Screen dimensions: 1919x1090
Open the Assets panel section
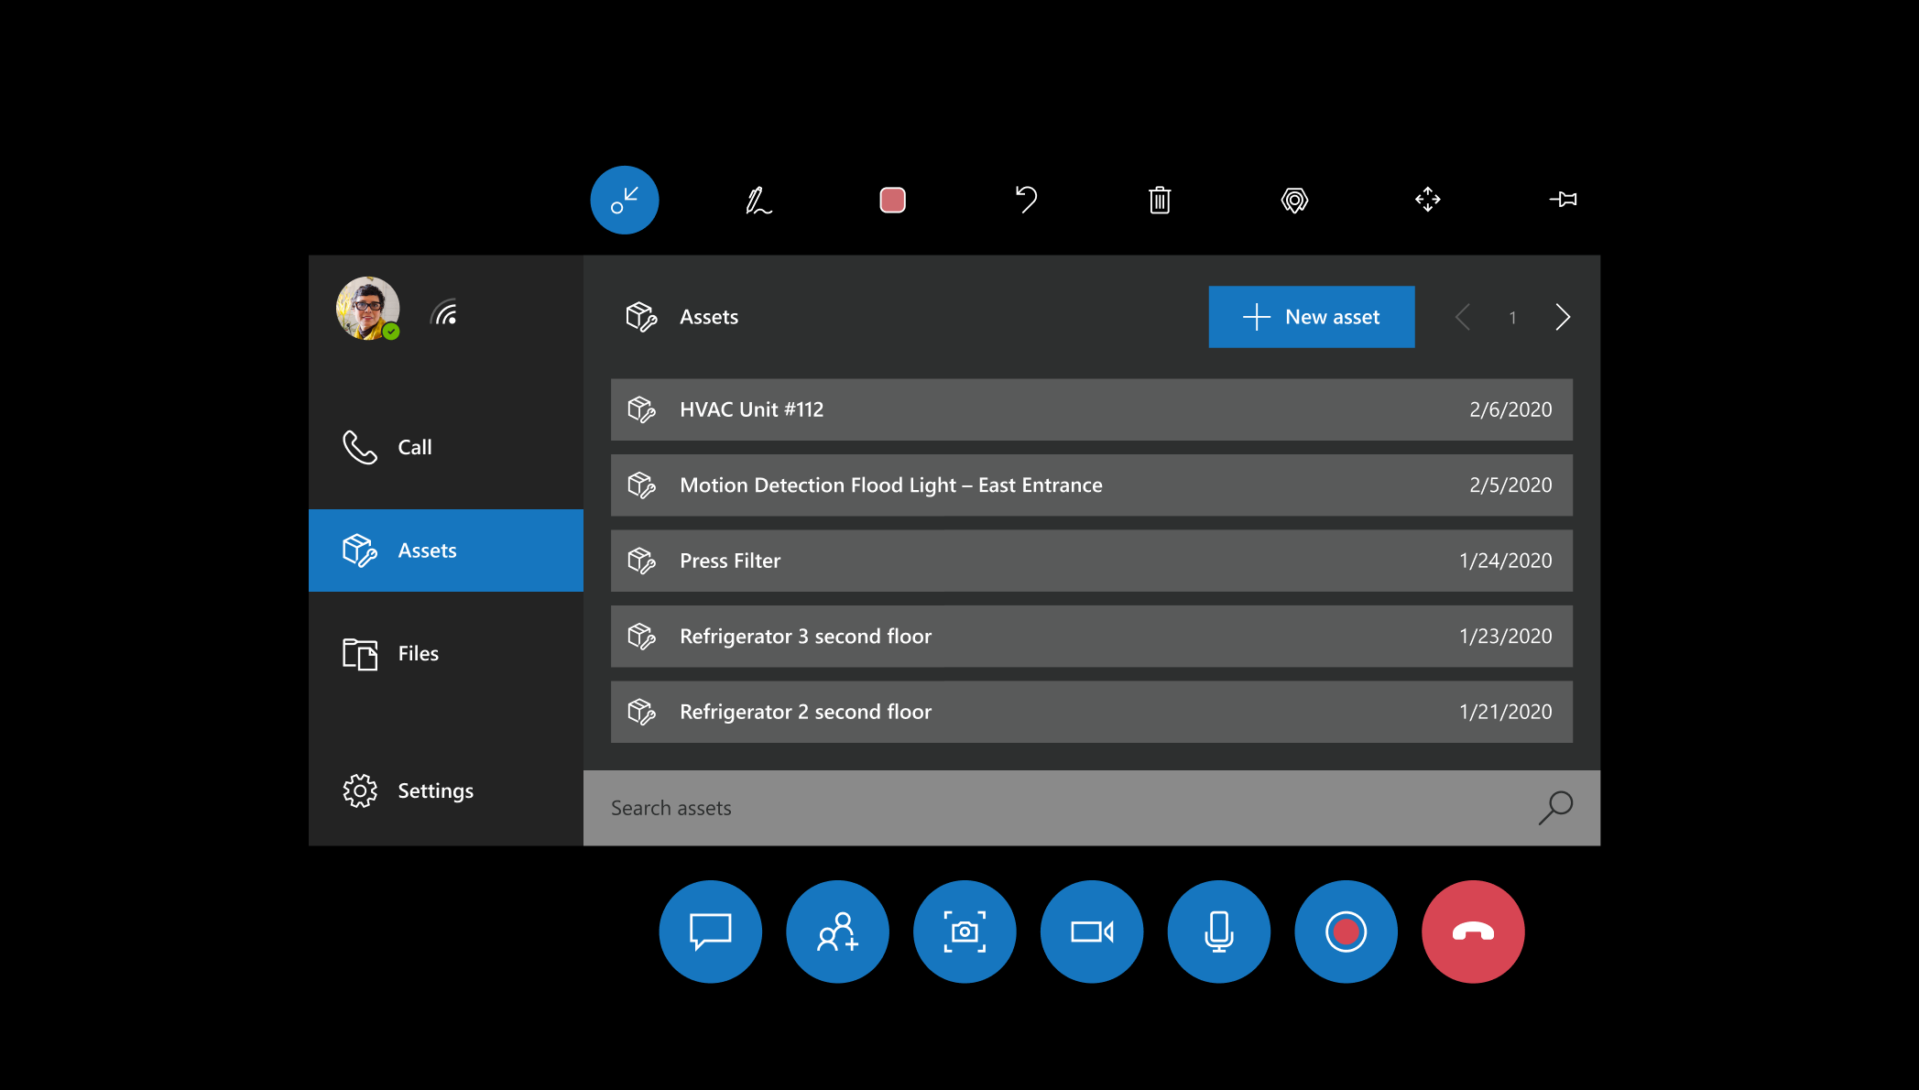(x=450, y=550)
